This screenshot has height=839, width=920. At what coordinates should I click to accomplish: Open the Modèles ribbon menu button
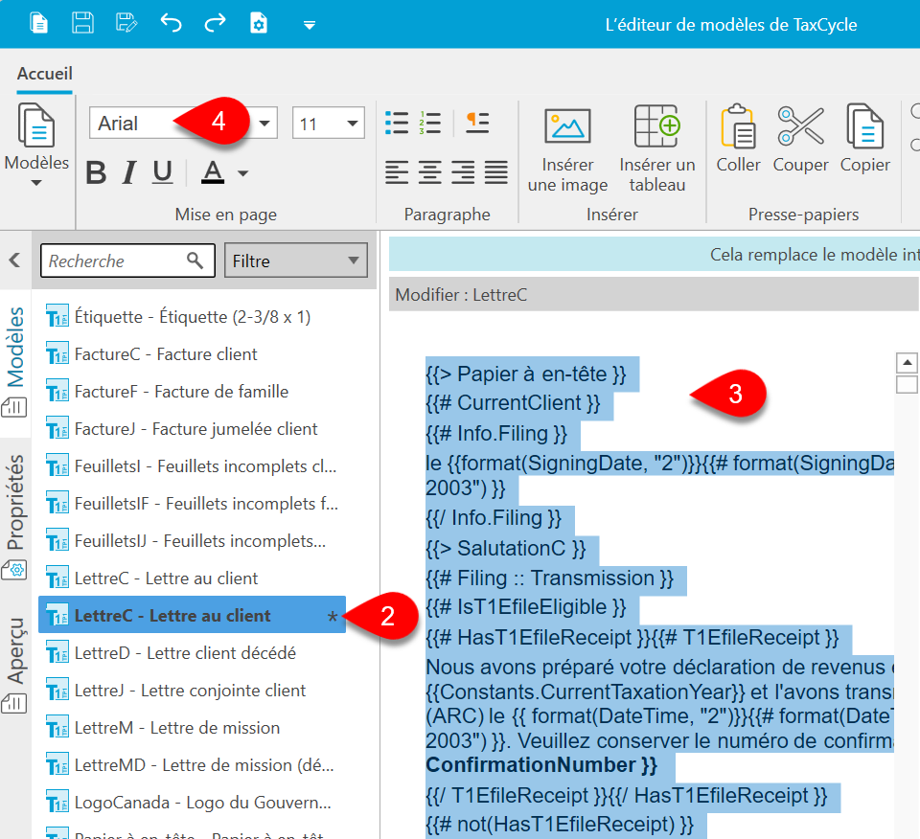(x=36, y=145)
